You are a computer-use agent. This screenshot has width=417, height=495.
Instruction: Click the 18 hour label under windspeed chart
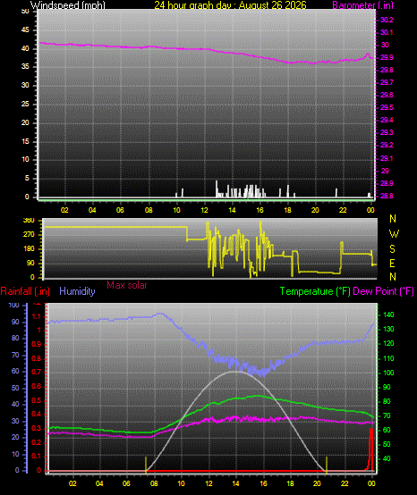(287, 210)
